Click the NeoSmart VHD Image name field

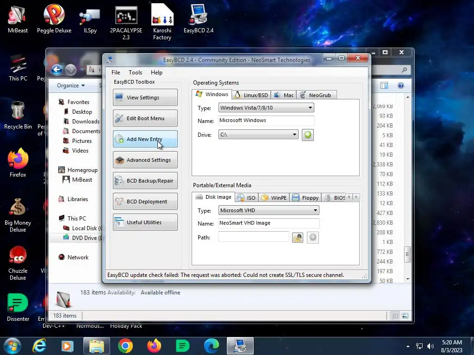[268, 223]
